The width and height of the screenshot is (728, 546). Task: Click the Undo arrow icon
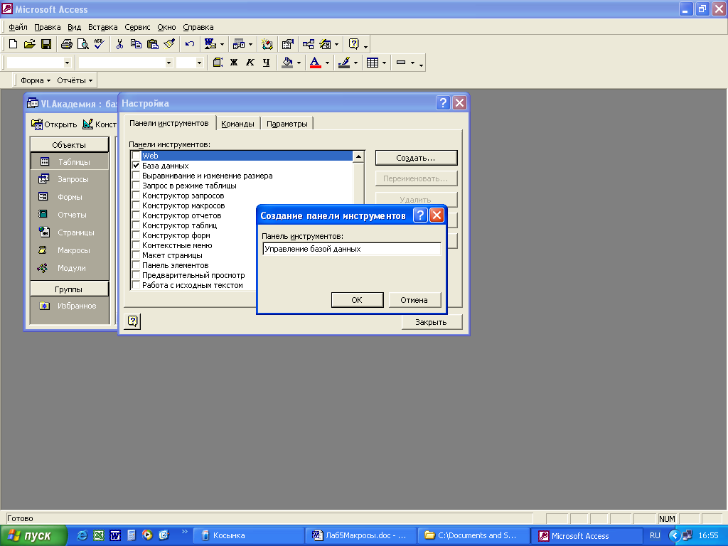pyautogui.click(x=189, y=44)
